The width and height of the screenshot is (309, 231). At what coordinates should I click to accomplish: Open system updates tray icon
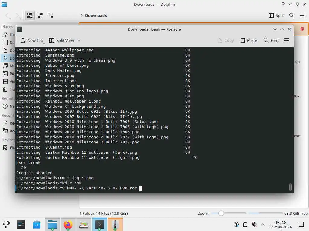pos(236,224)
